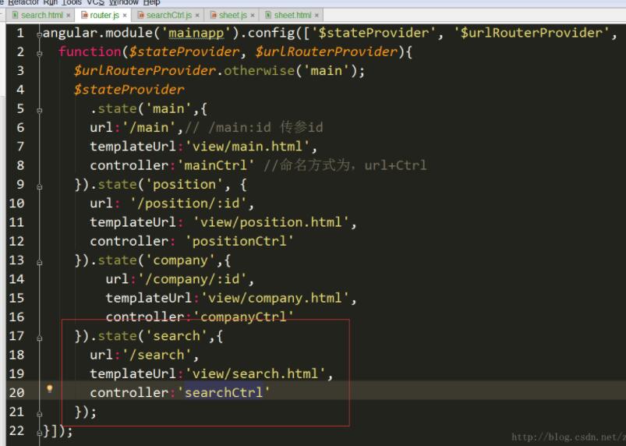Close the sheet.html tab
Viewport: 626px width, 446px height.
317,16
